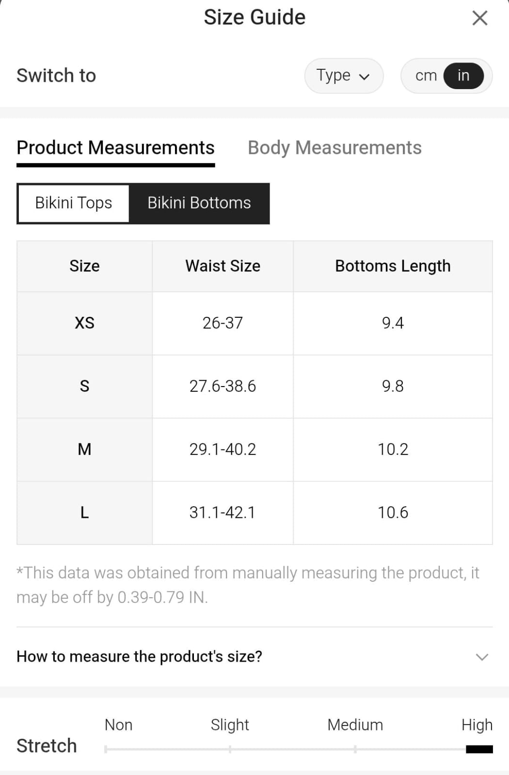The width and height of the screenshot is (509, 775).
Task: Click the Medium stretch level label
Action: [x=355, y=725]
